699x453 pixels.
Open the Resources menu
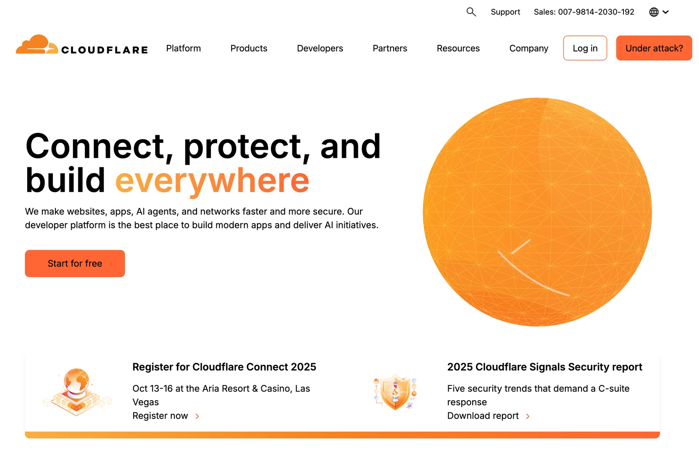point(458,48)
